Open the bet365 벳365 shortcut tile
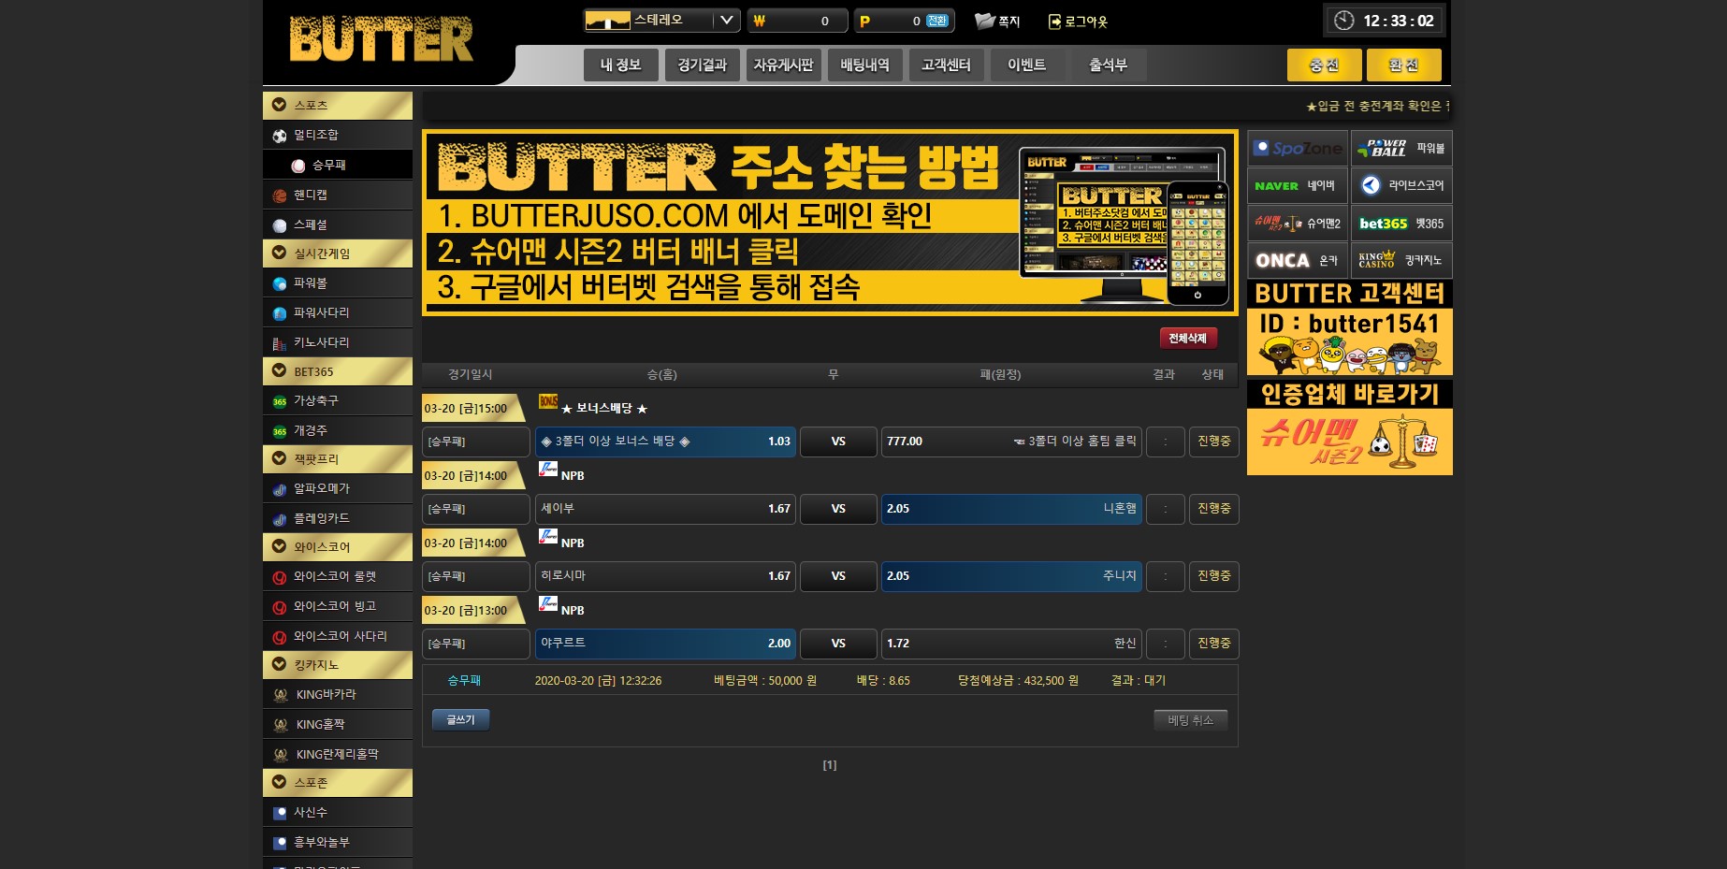The image size is (1727, 869). pos(1400,224)
